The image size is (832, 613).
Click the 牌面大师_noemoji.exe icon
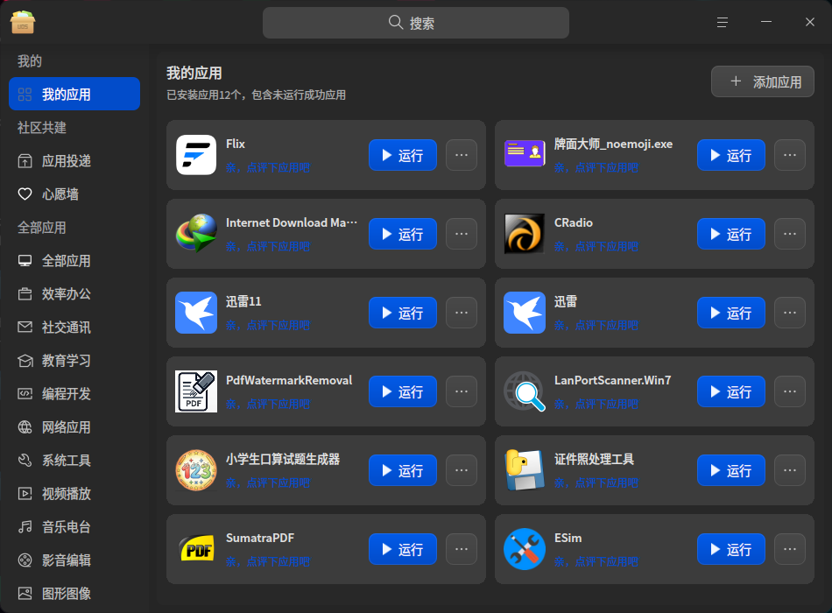pyautogui.click(x=525, y=153)
